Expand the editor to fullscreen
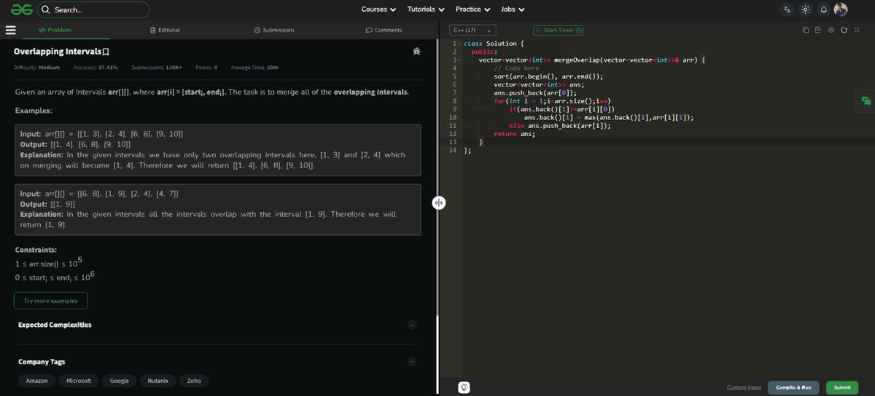This screenshot has width=875, height=396. pyautogui.click(x=856, y=30)
